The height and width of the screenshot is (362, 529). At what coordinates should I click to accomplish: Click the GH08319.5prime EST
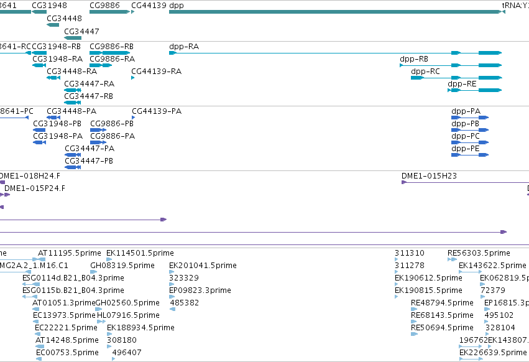[93, 272]
